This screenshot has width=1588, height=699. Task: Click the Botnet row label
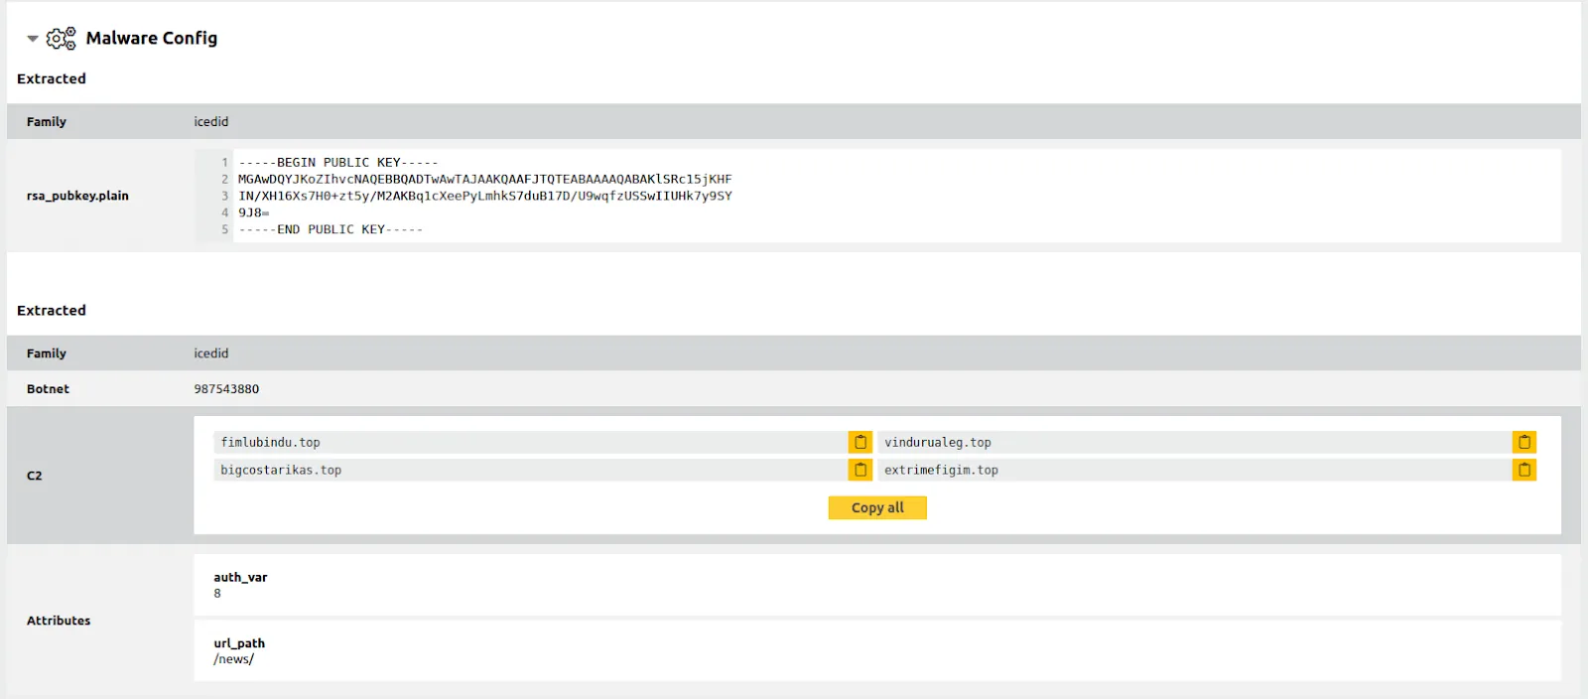click(x=48, y=389)
